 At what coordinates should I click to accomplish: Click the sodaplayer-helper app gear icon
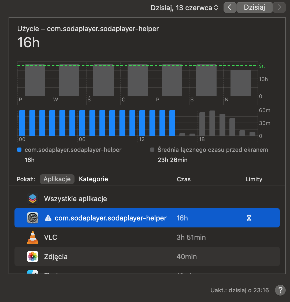point(33,218)
